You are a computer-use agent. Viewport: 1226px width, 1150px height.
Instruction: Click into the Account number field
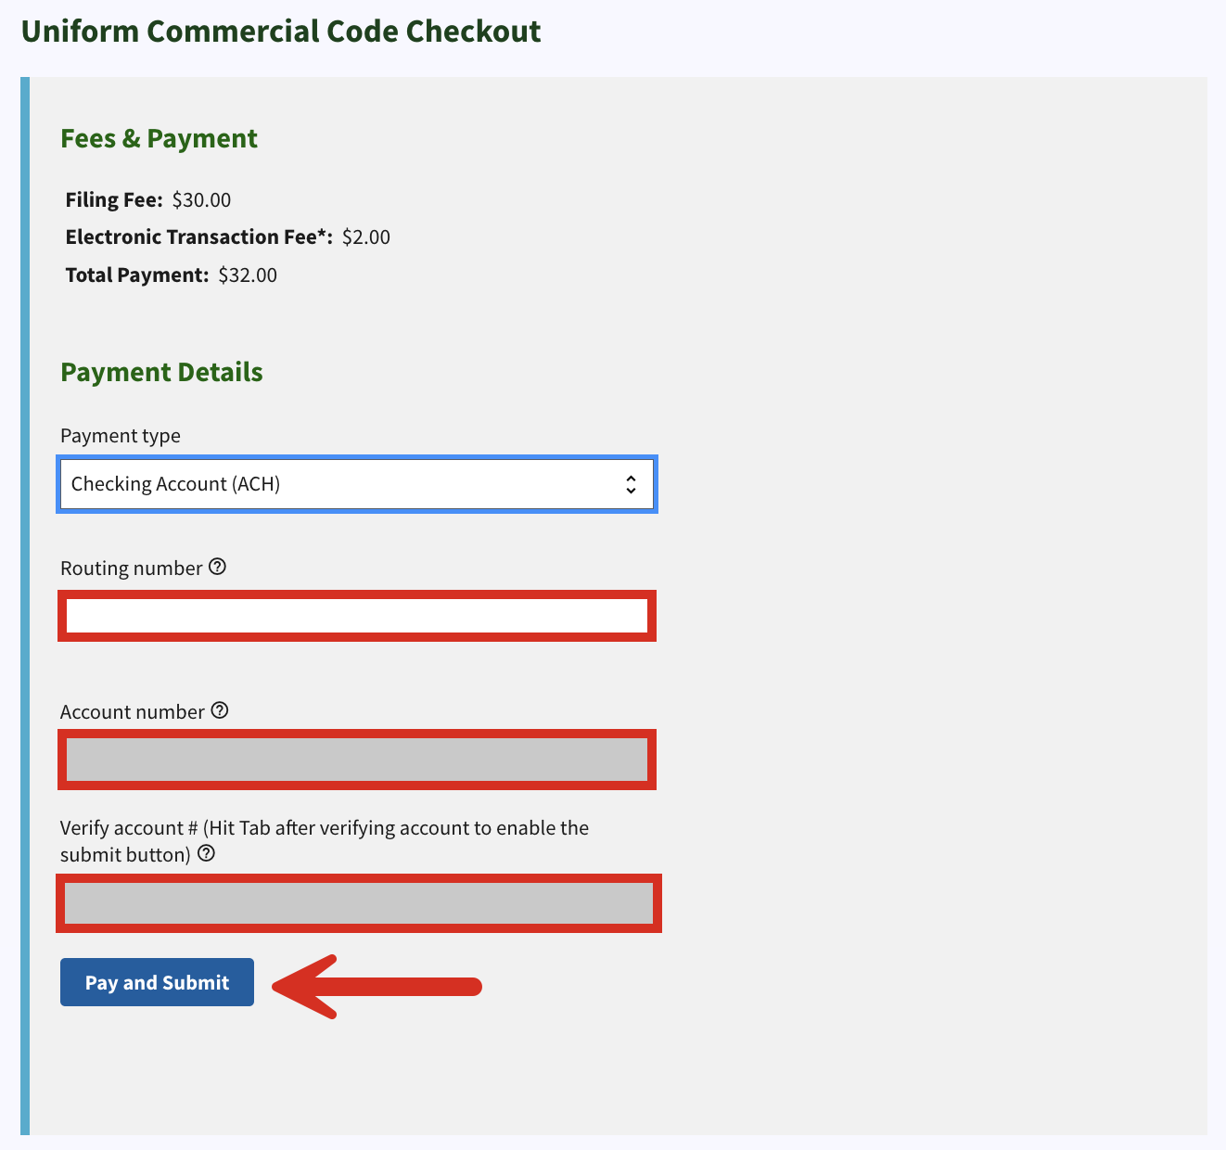coord(357,760)
